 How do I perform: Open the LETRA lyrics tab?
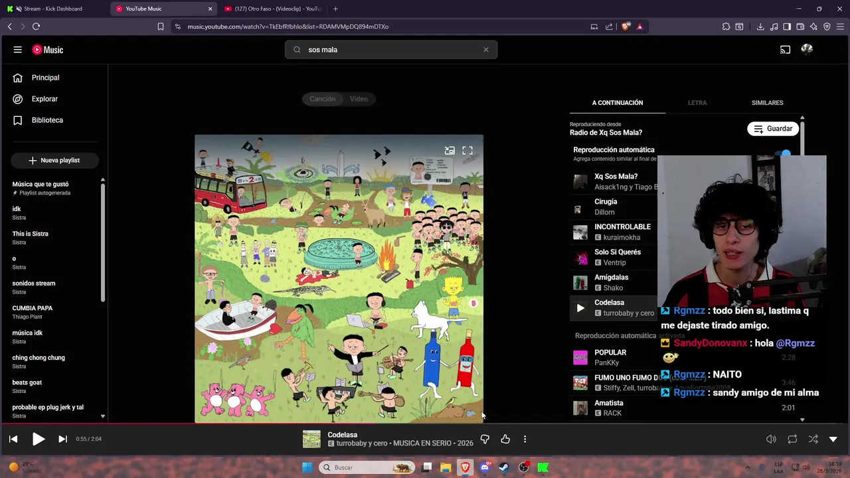697,103
